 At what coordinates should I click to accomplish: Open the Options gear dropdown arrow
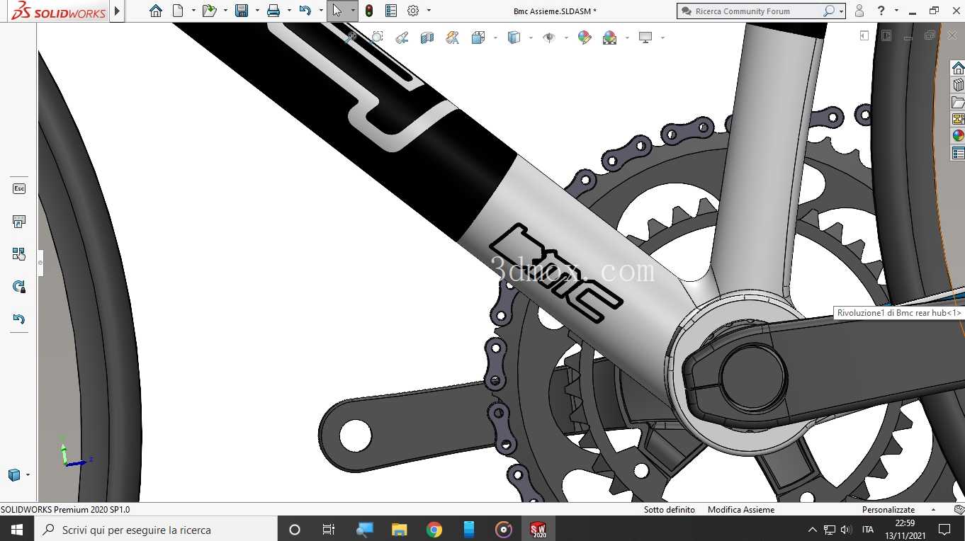(x=429, y=11)
